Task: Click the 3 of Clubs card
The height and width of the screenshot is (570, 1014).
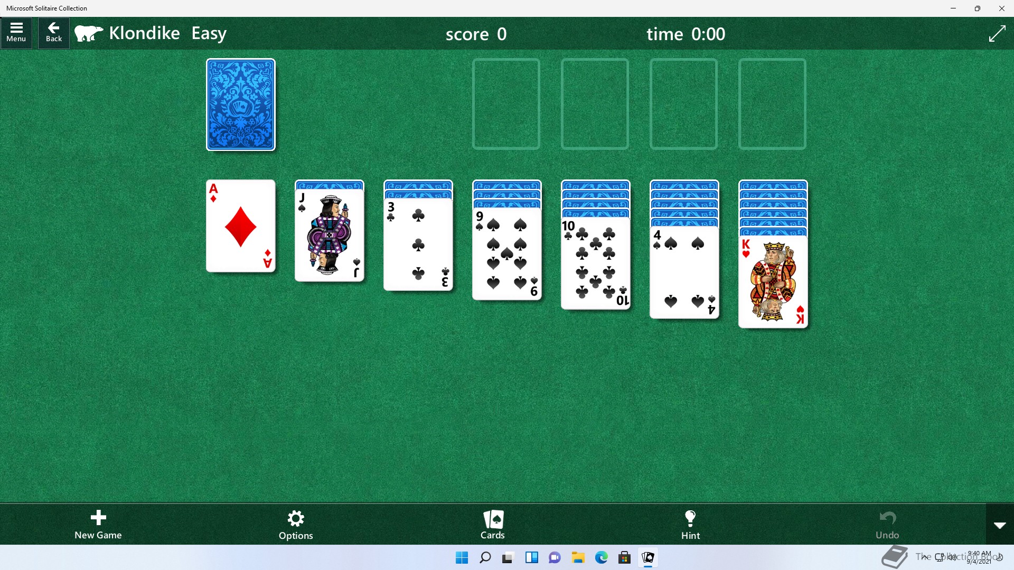Action: 418,245
